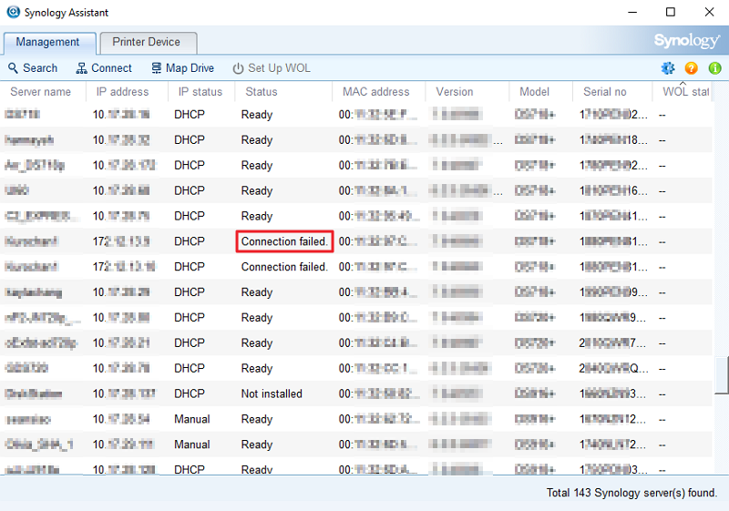Click the Connect network icon
Screen dimensions: 729x511
(82, 68)
